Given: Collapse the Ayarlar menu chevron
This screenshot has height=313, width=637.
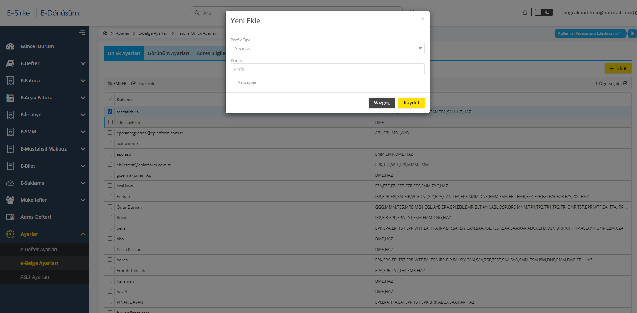Looking at the screenshot, I should [x=83, y=234].
